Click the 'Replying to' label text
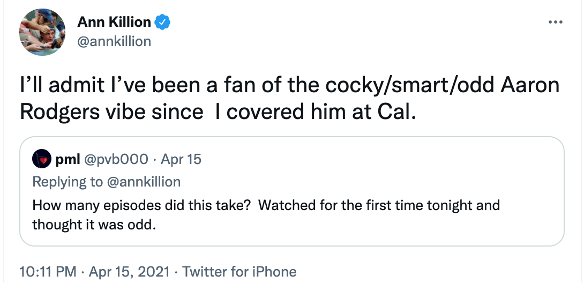584x283 pixels. (68, 182)
